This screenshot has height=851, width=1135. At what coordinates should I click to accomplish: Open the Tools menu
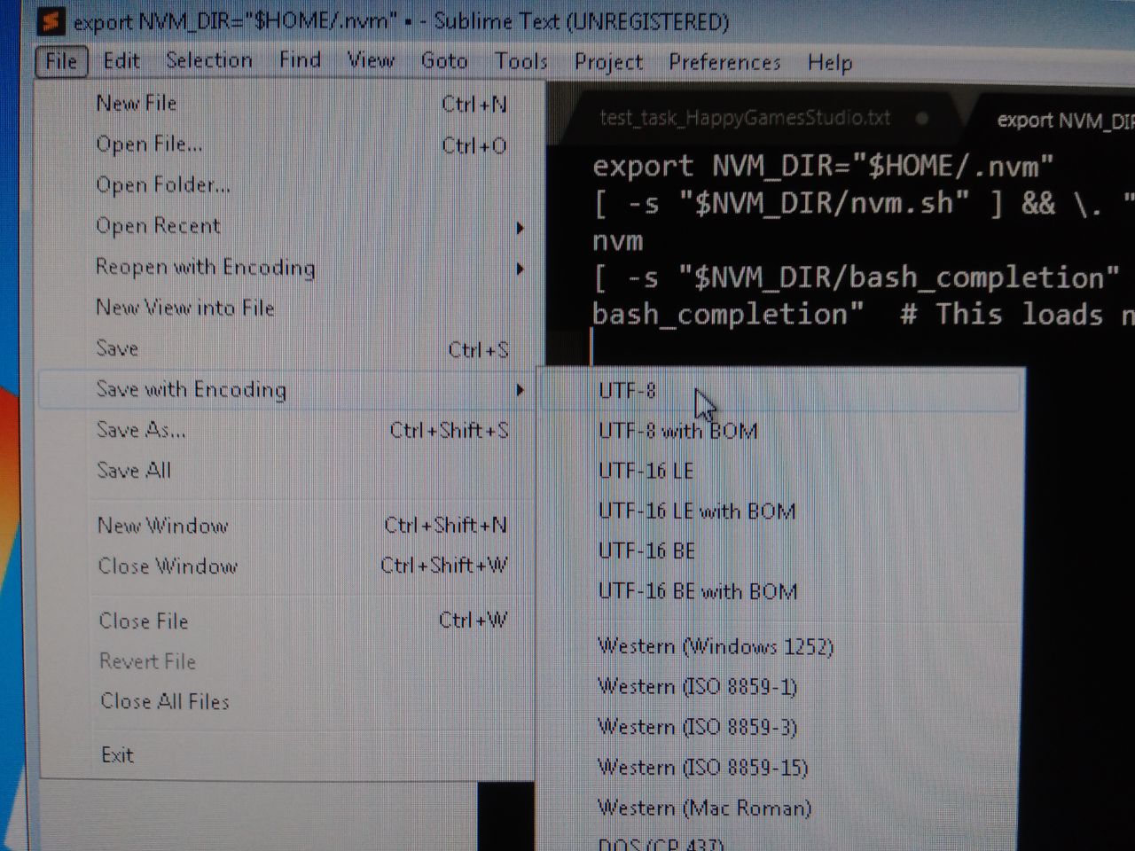pyautogui.click(x=521, y=61)
